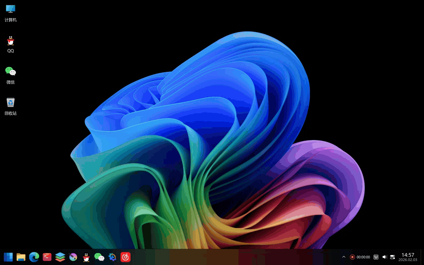
Task: Toggle the on-screen keyboard
Action: pos(376,257)
